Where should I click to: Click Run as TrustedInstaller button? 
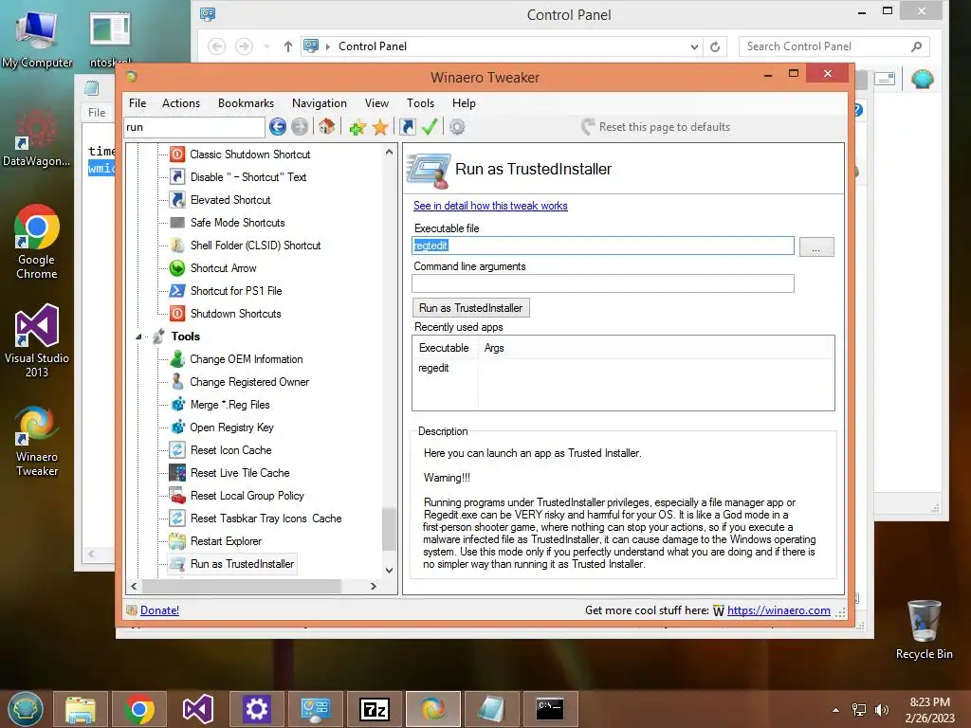point(470,308)
